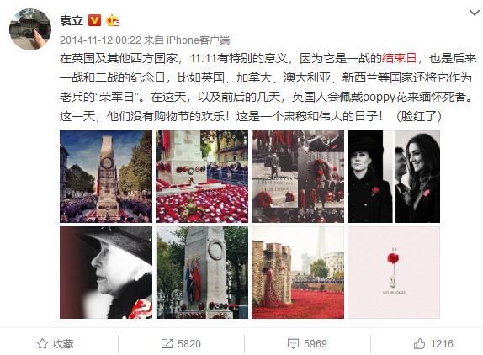Open the user's profile avatar
483x355 pixels.
tap(30, 29)
